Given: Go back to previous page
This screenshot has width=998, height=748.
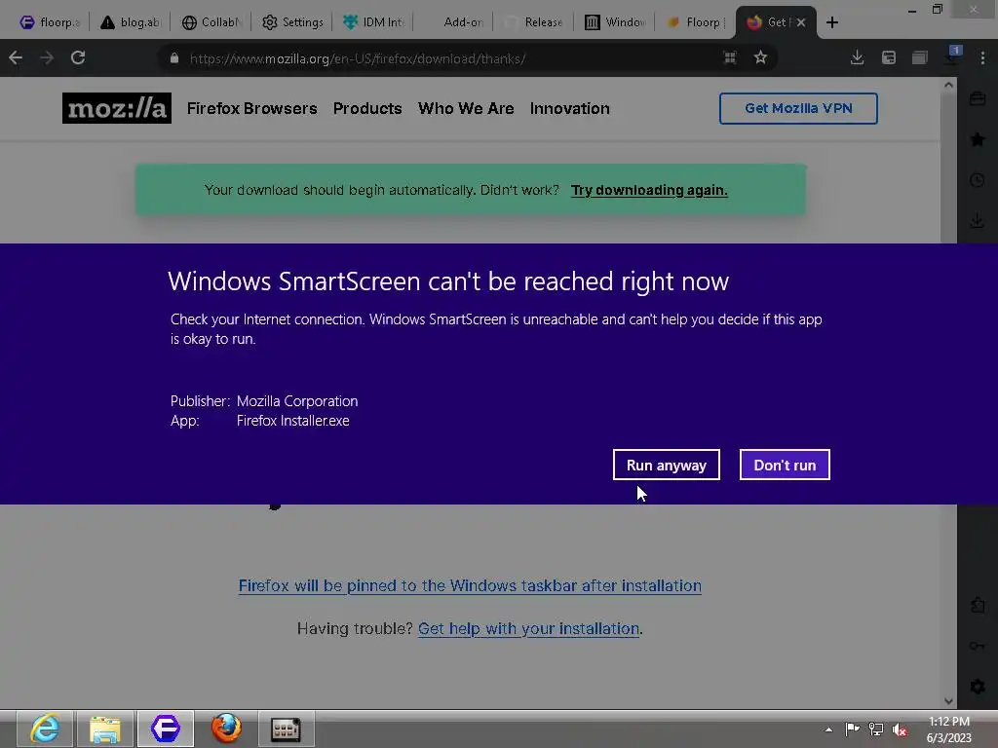Looking at the screenshot, I should (16, 57).
